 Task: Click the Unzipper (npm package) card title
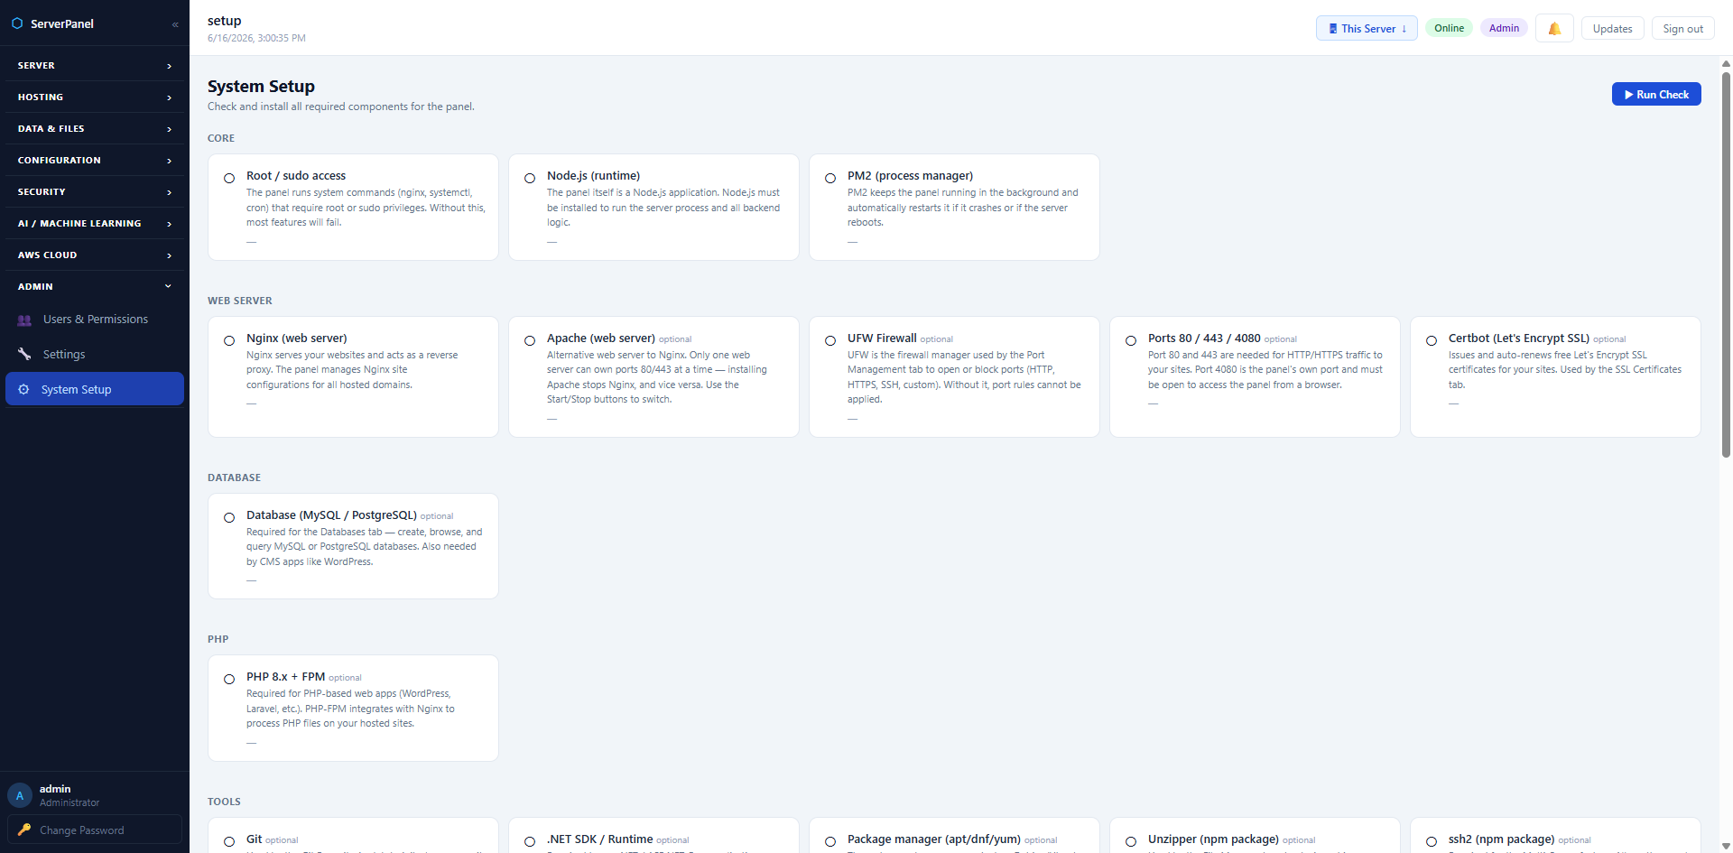pyautogui.click(x=1213, y=839)
